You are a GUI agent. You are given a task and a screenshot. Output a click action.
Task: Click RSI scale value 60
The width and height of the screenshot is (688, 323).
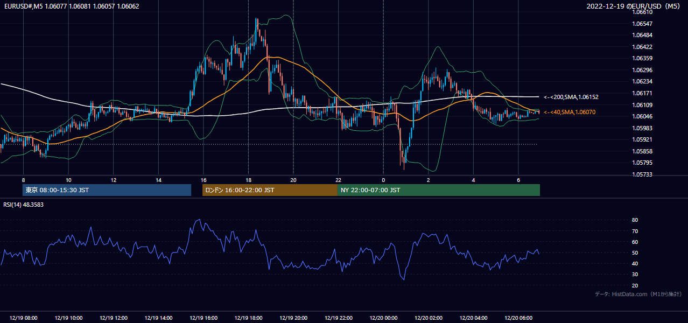click(x=635, y=242)
